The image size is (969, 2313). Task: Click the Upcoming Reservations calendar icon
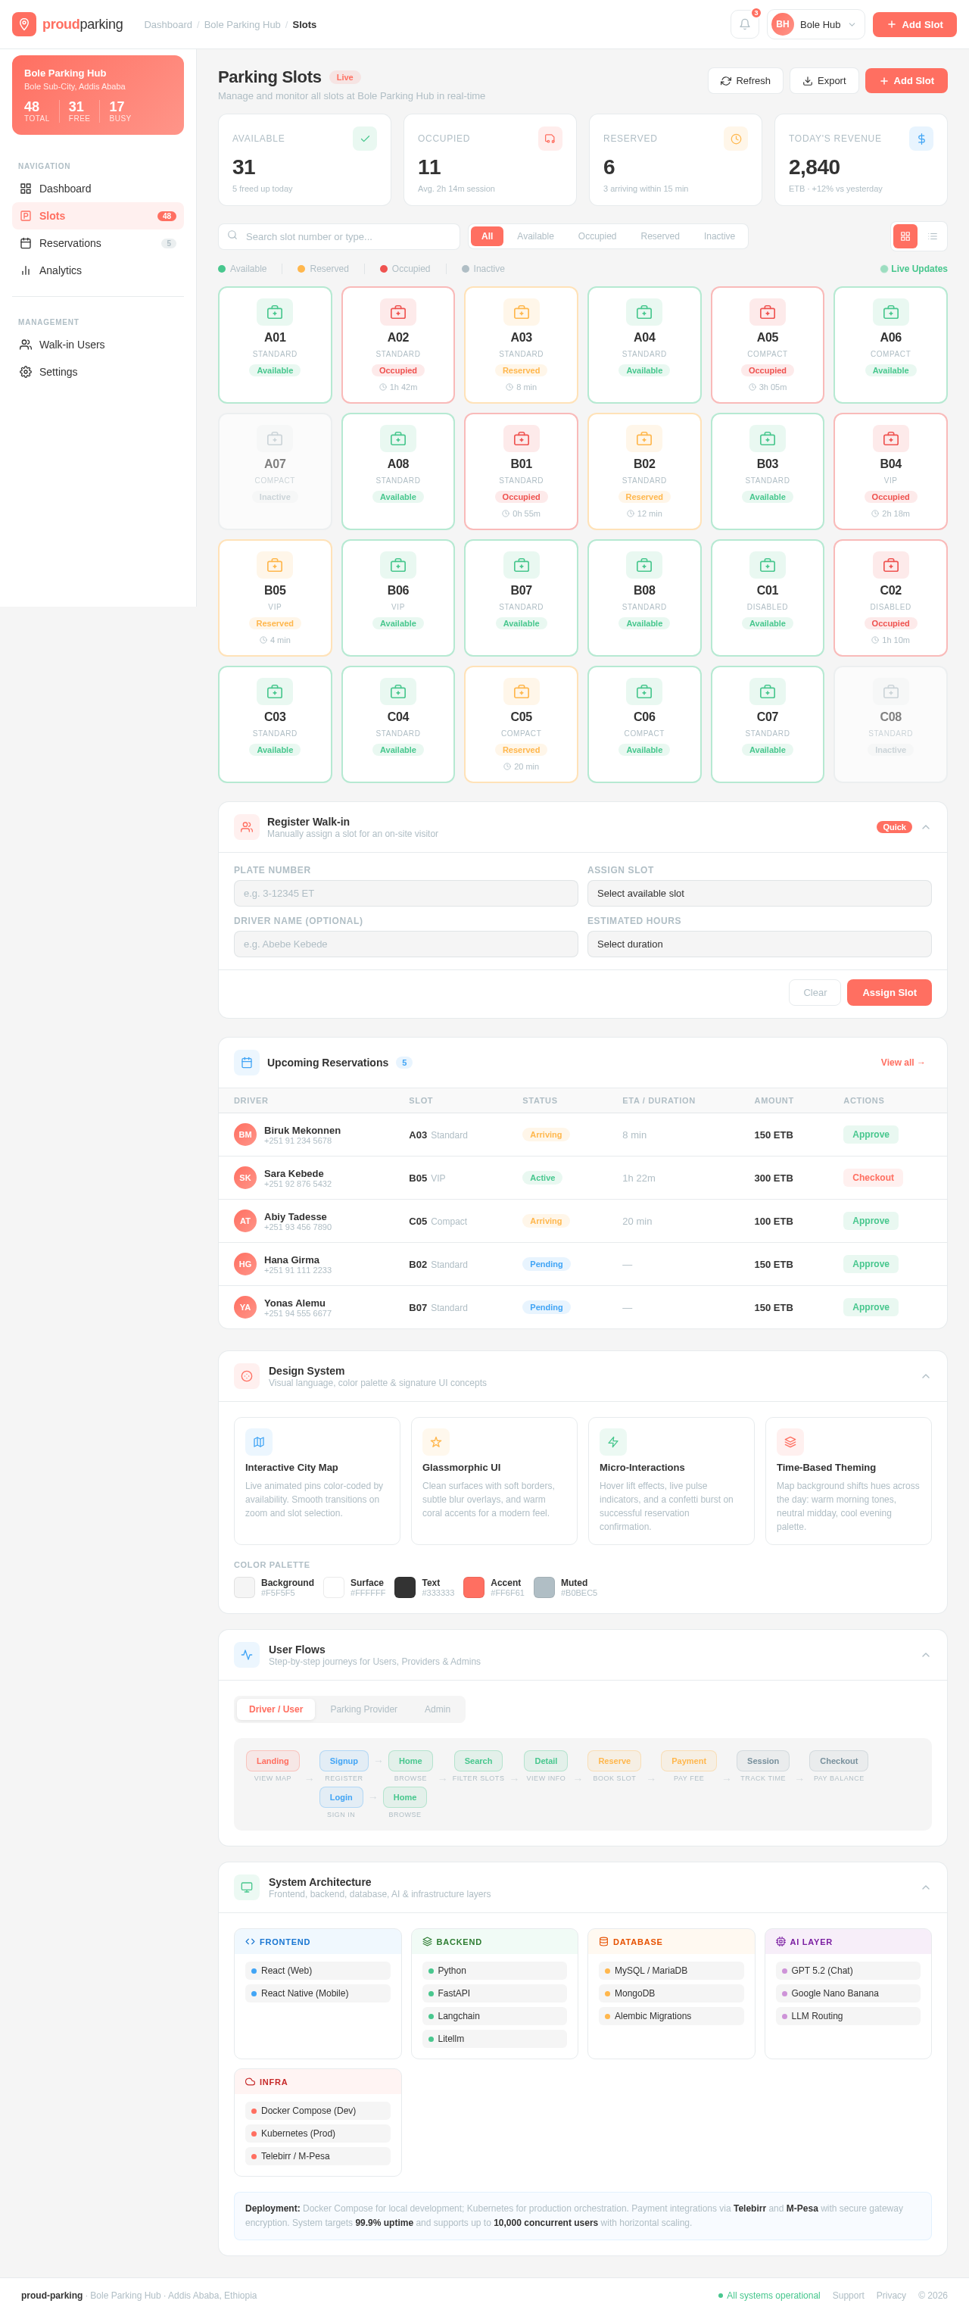pyautogui.click(x=247, y=1063)
